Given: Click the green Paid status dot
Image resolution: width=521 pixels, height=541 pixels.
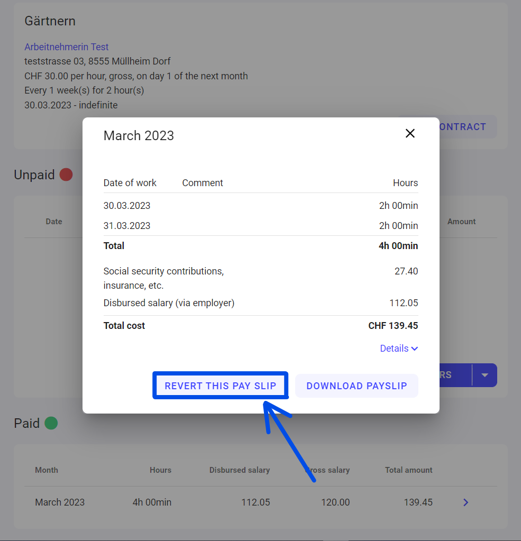Looking at the screenshot, I should (x=51, y=423).
